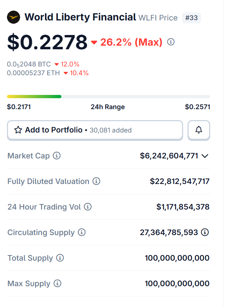The height and width of the screenshot is (307, 227).
Task: Click the World Liberty Financial title
Action: click(80, 17)
